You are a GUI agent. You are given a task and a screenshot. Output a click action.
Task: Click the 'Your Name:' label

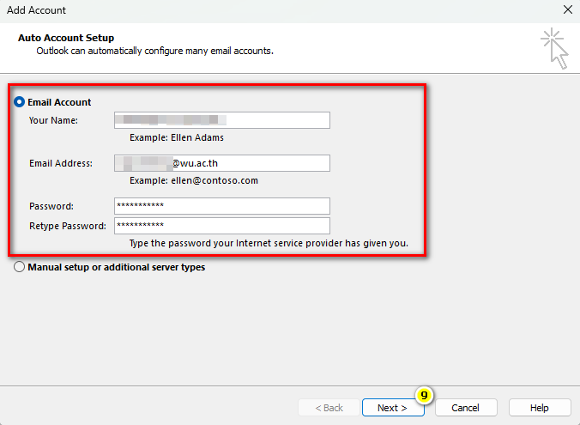(53, 120)
